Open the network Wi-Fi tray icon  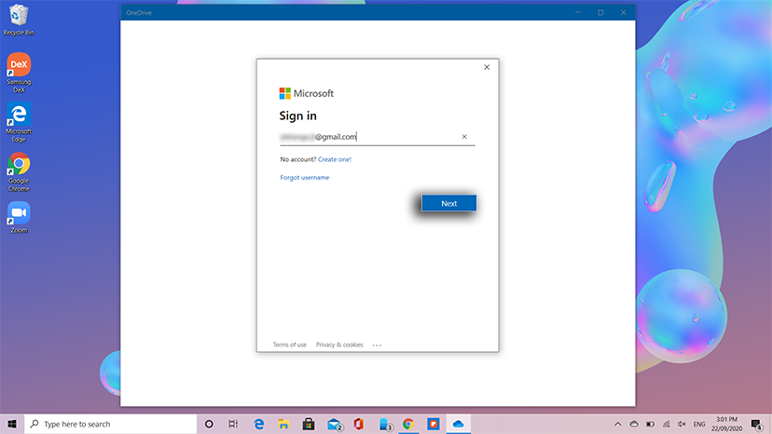coord(666,424)
